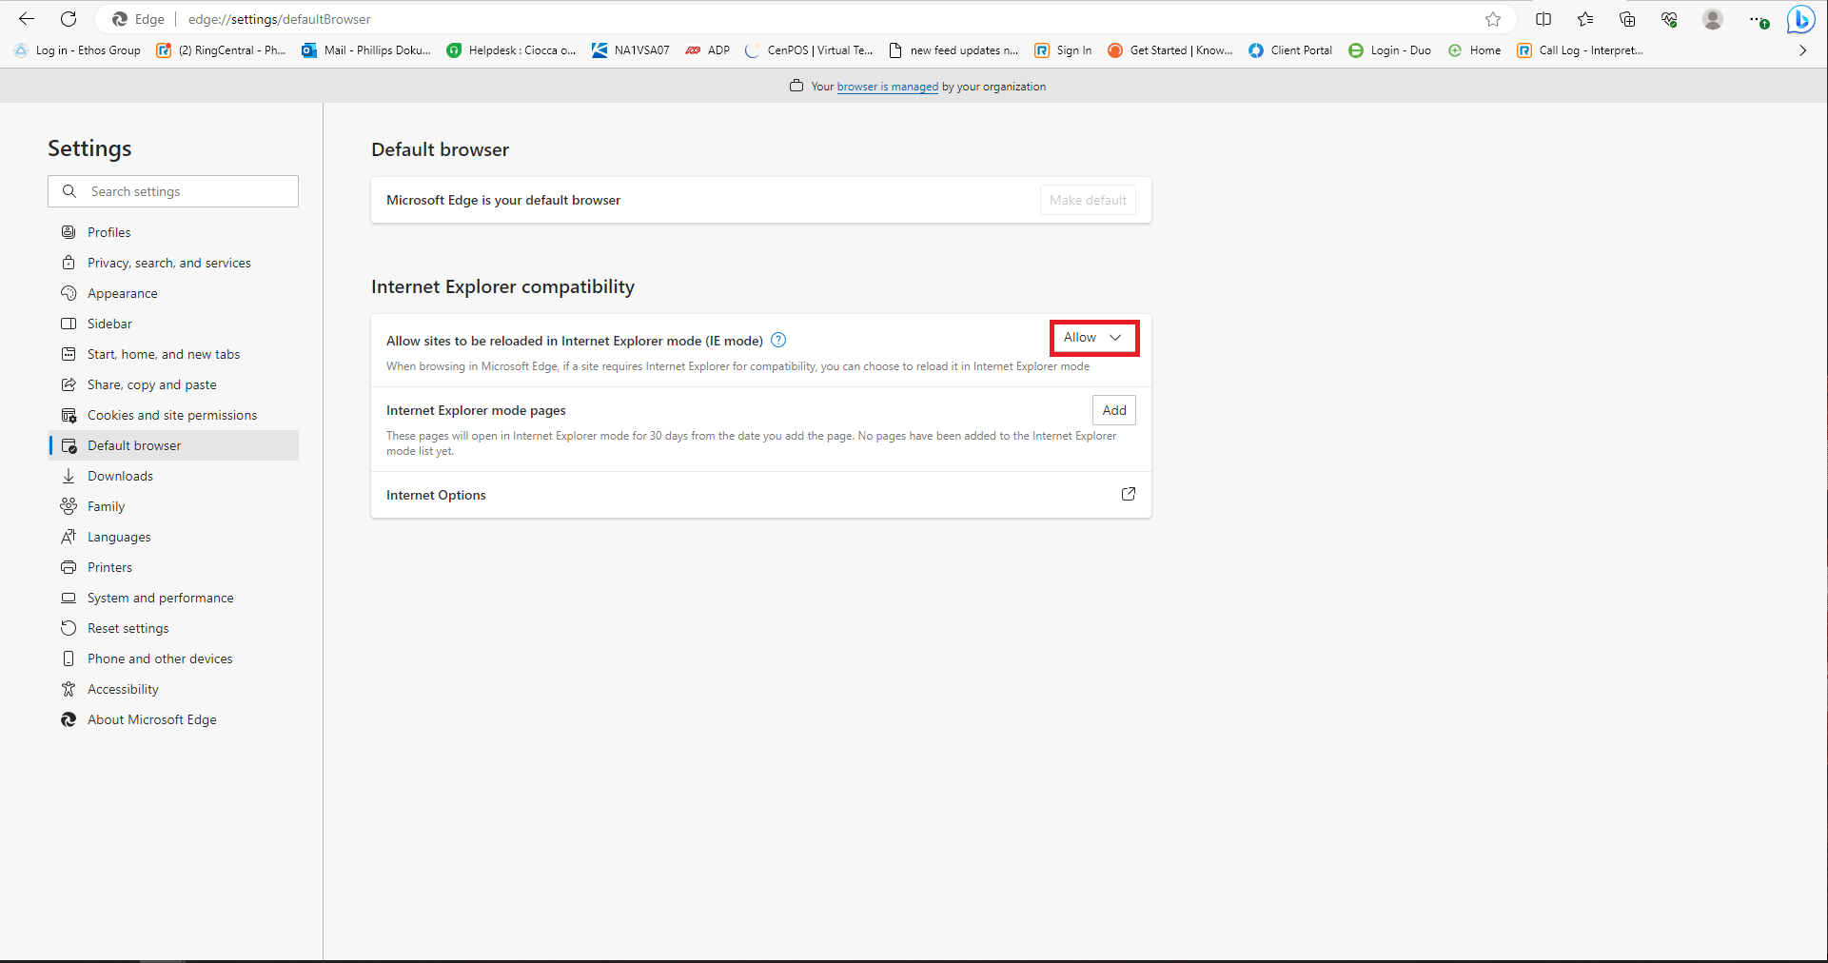
Task: Open Internet Options external link icon
Action: 1129,494
